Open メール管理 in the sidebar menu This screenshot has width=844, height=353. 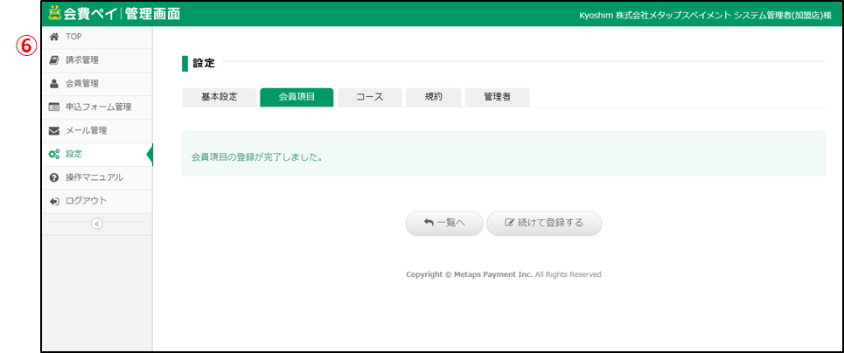click(x=86, y=131)
